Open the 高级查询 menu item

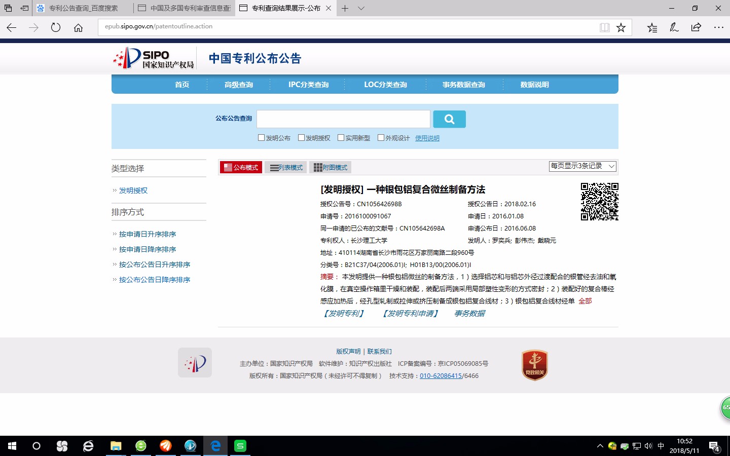(239, 85)
